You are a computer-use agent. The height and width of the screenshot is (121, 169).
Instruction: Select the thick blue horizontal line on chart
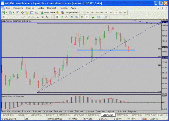point(106,50)
